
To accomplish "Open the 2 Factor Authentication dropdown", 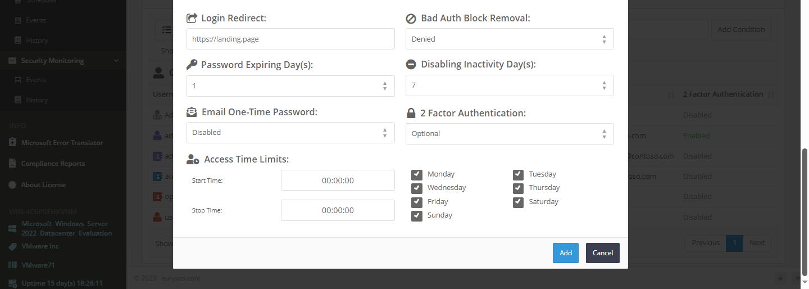I will coord(510,134).
